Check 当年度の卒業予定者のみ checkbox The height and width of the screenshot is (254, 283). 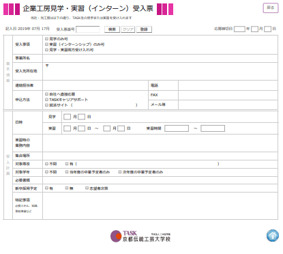point(67,172)
